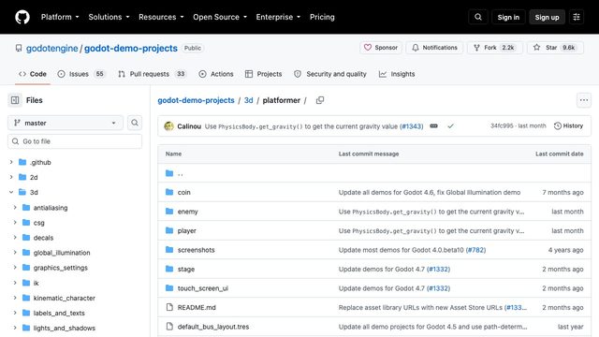599x337 pixels.
Task: Open the stage folder
Action: (186, 269)
